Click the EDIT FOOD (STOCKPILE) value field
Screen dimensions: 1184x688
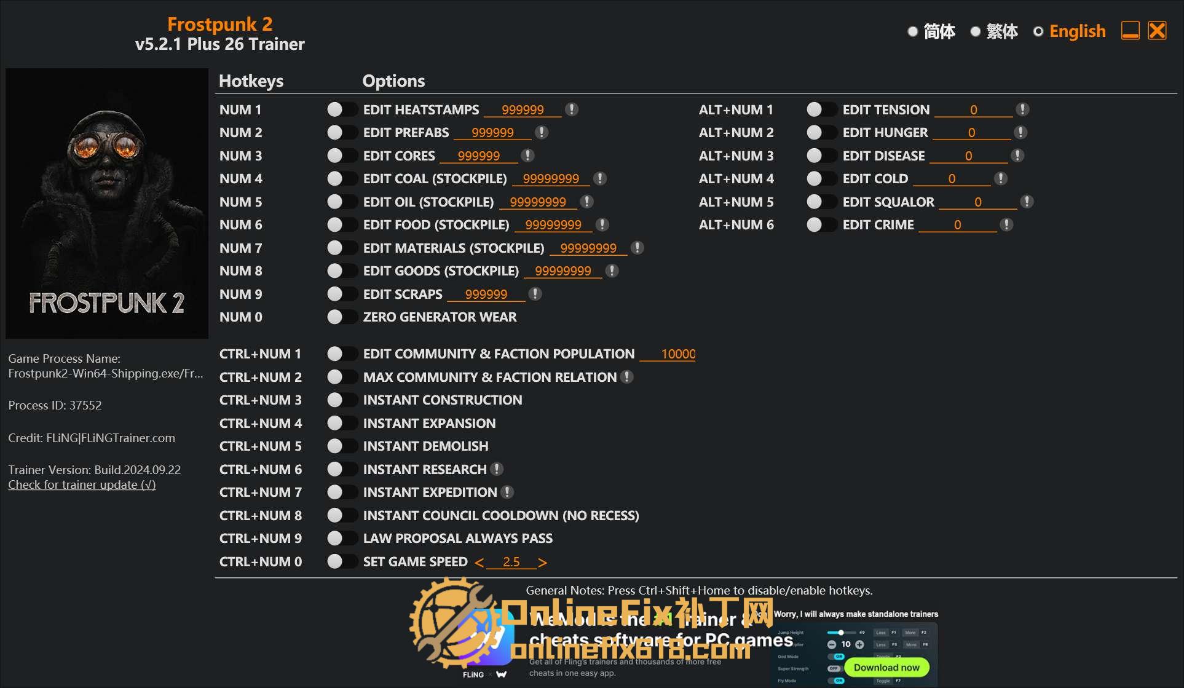click(553, 225)
